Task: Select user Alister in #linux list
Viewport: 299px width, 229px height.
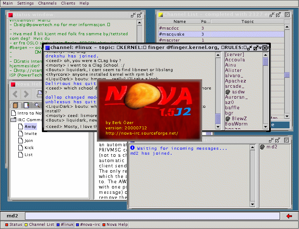Action: [x=233, y=70]
